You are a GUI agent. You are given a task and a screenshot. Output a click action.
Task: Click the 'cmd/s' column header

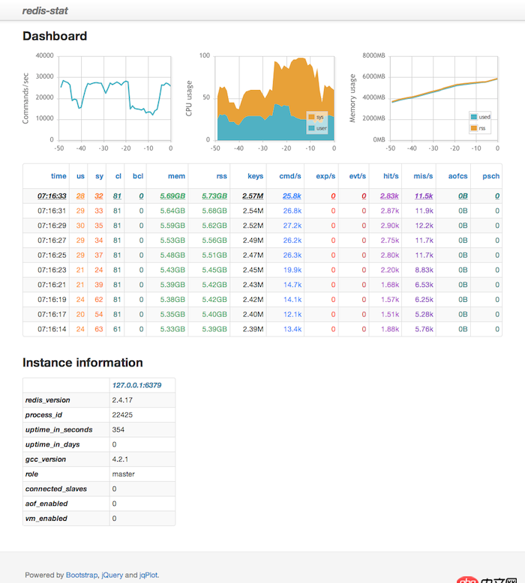pos(289,176)
